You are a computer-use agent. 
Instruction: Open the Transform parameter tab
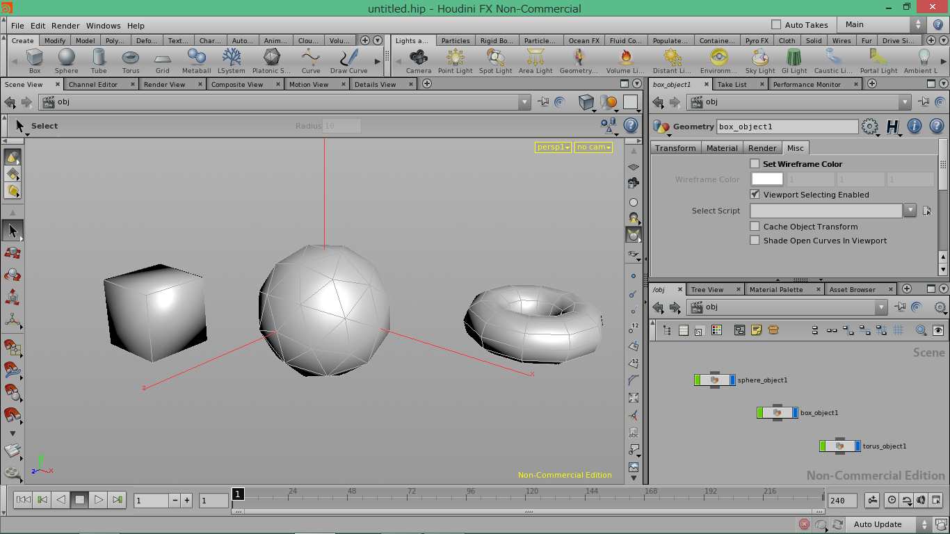tap(675, 148)
